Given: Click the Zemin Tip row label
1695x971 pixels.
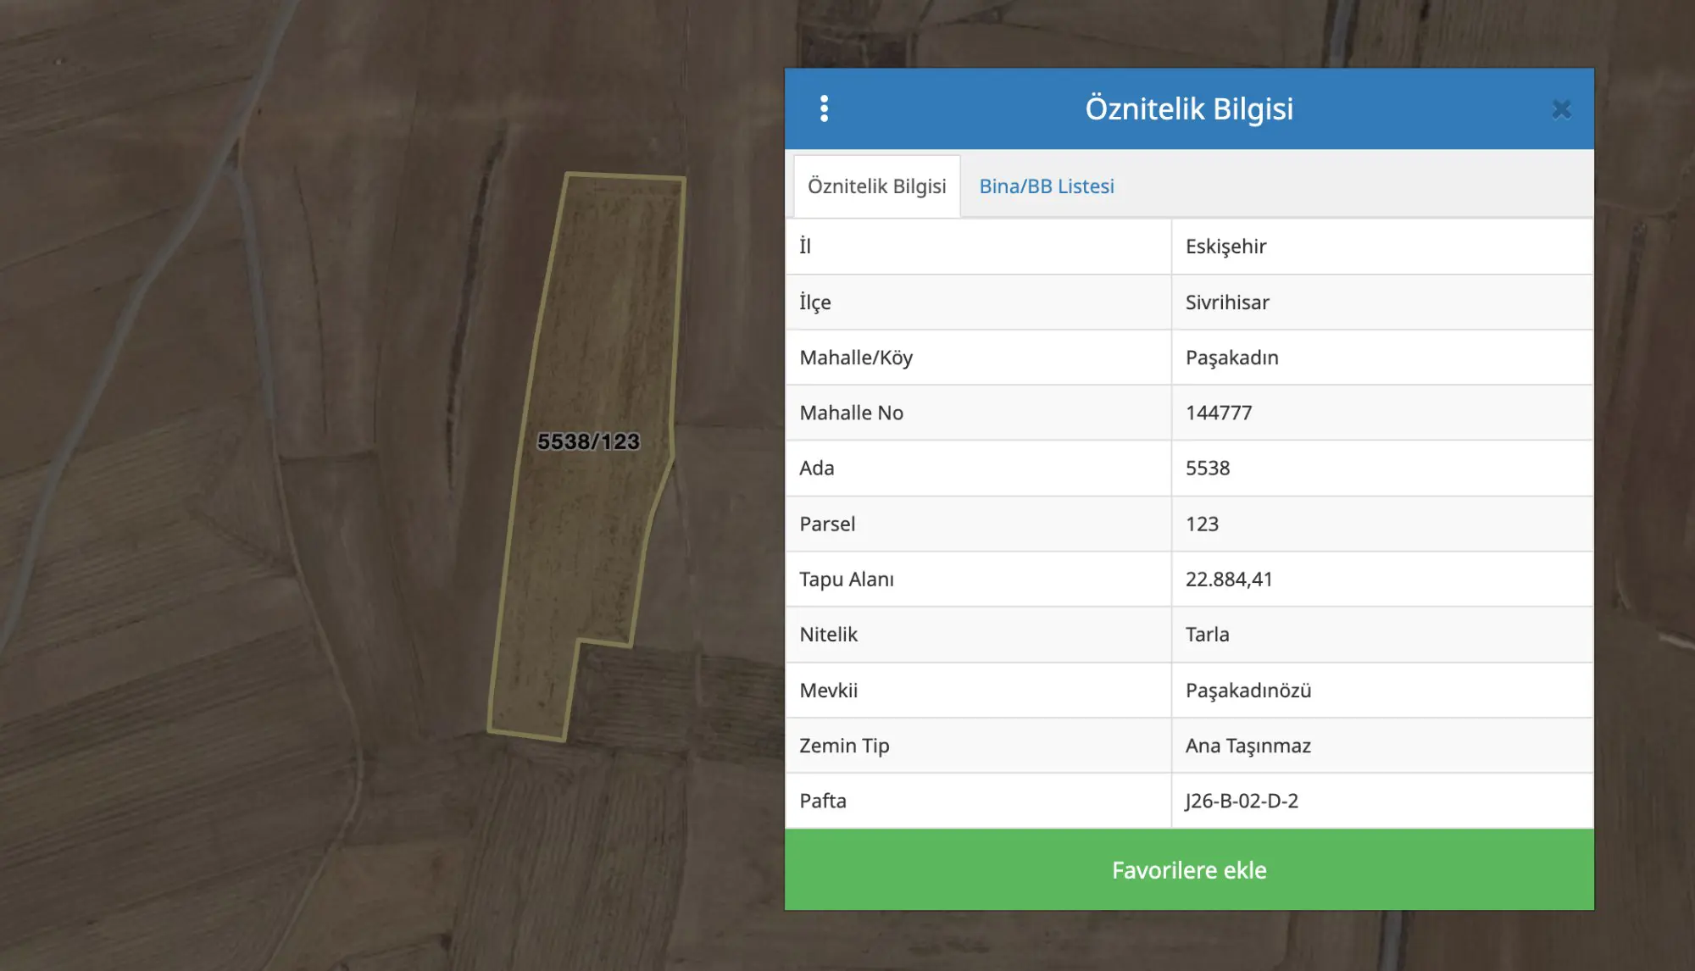Looking at the screenshot, I should [x=844, y=746].
